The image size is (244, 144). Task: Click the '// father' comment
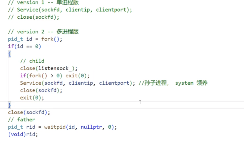pos(22,120)
